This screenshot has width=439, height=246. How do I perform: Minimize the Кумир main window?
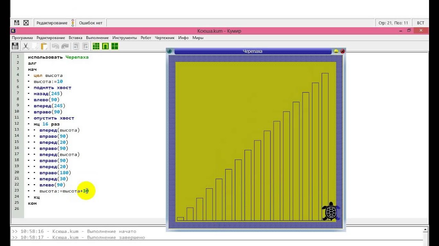pyautogui.click(x=400, y=31)
